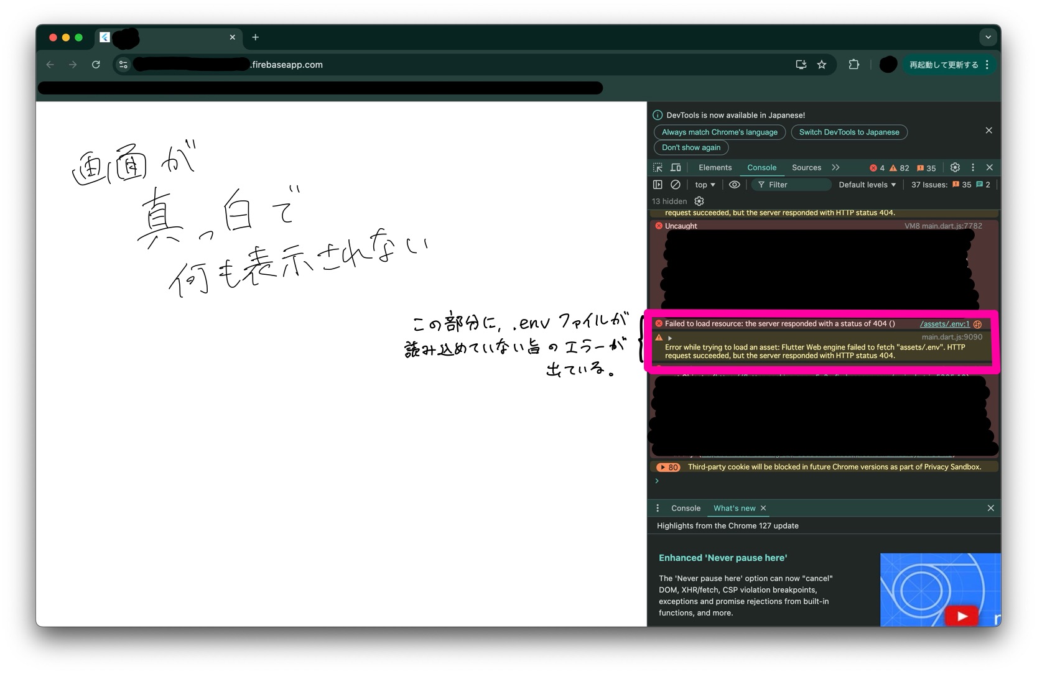Open the /assets/.env:1 source link

click(x=944, y=324)
